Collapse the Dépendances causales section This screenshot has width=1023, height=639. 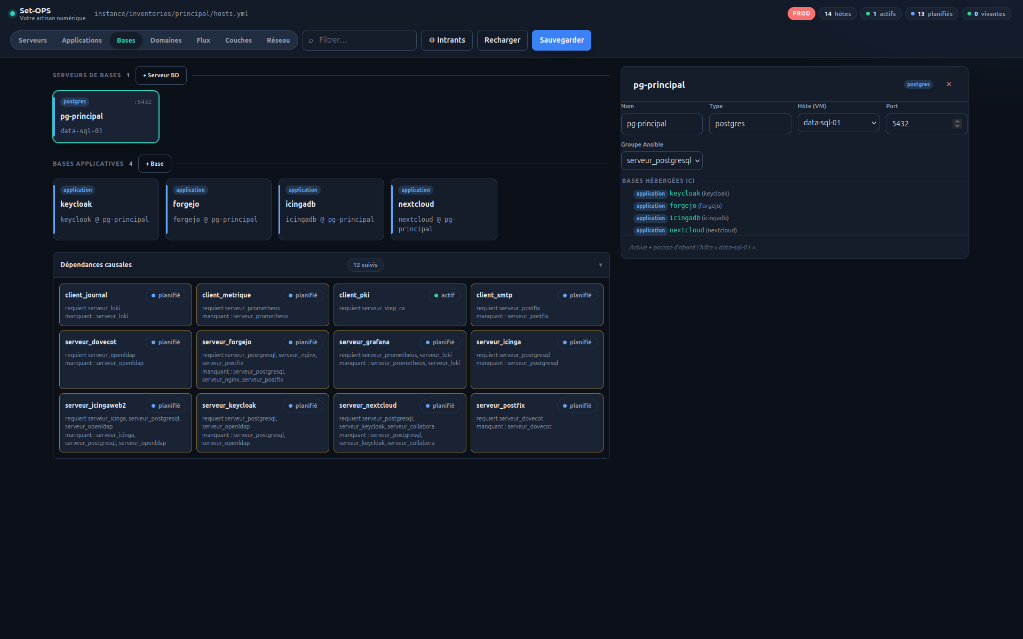coord(600,265)
